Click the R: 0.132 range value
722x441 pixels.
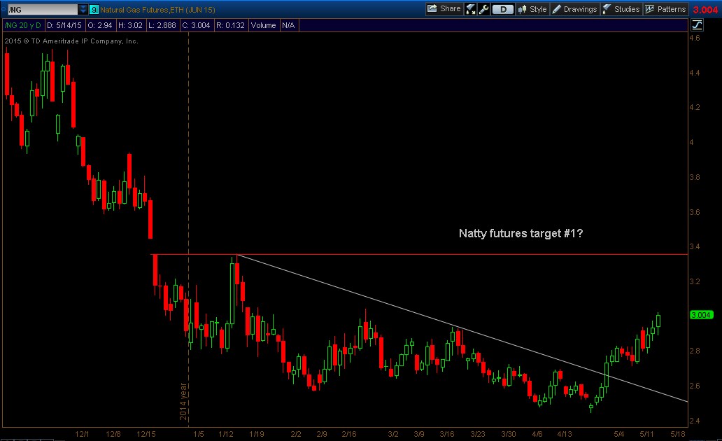click(231, 25)
